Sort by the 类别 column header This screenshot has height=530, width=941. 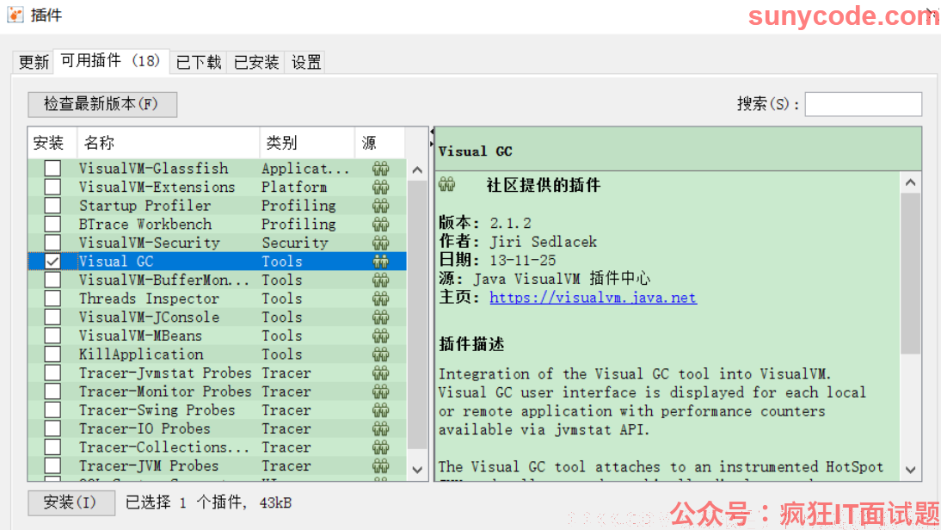[x=307, y=143]
